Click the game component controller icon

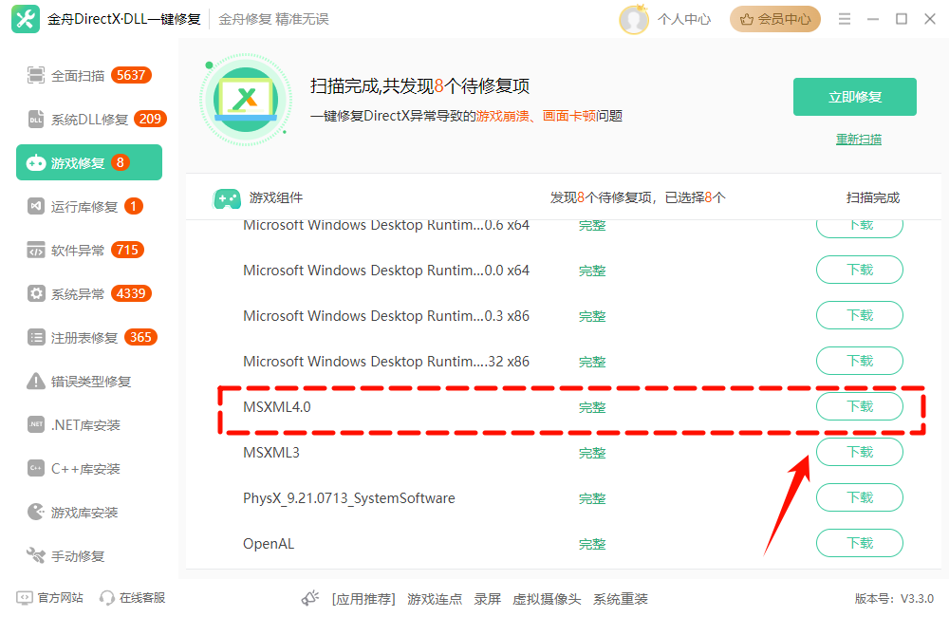point(227,198)
